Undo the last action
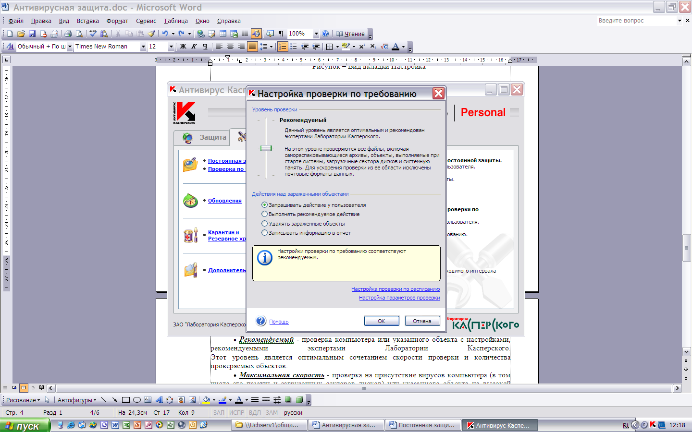The height and width of the screenshot is (432, 692). pyautogui.click(x=165, y=34)
